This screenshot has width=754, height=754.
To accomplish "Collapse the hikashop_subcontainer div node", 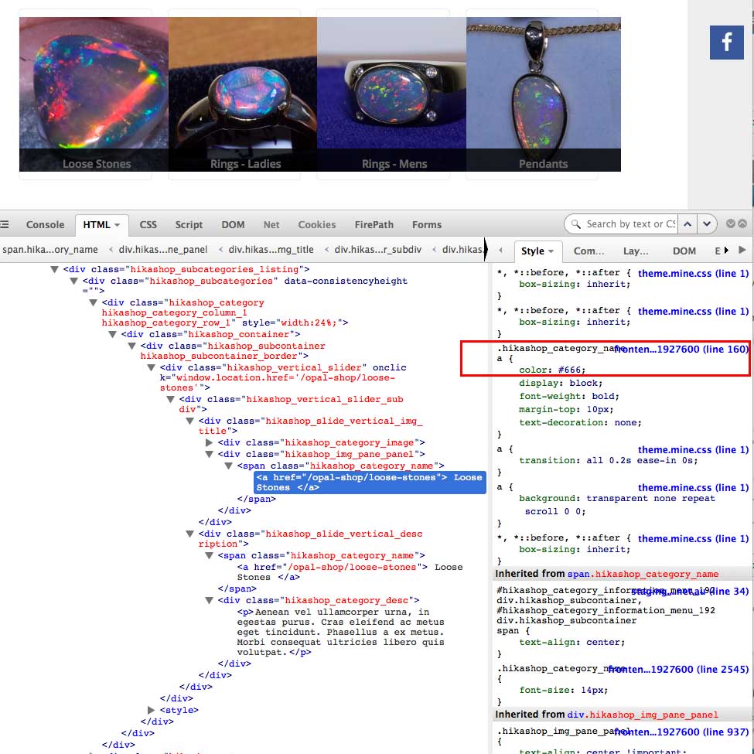I will coord(131,346).
